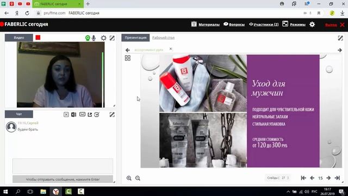
Task: Open the Windows Start menu
Action: click(5, 191)
